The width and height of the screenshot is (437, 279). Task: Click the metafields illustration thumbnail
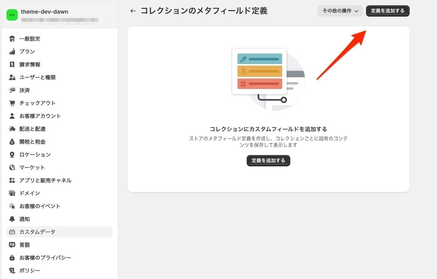coord(259,72)
